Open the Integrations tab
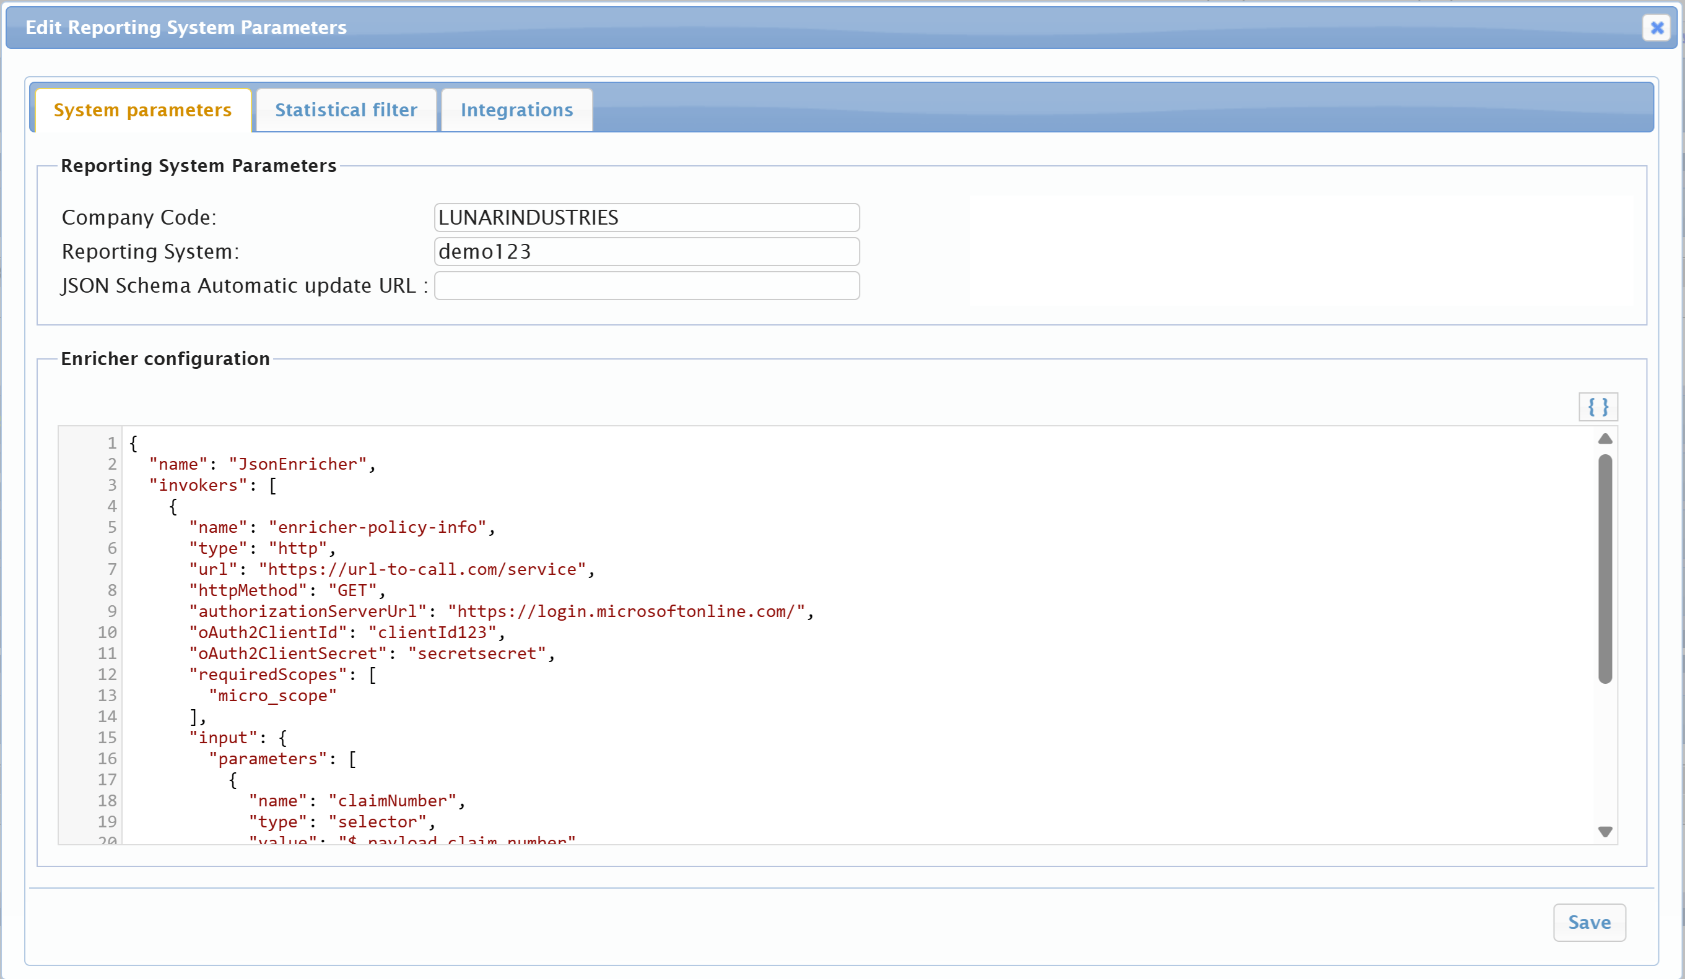The width and height of the screenshot is (1685, 979). [516, 110]
